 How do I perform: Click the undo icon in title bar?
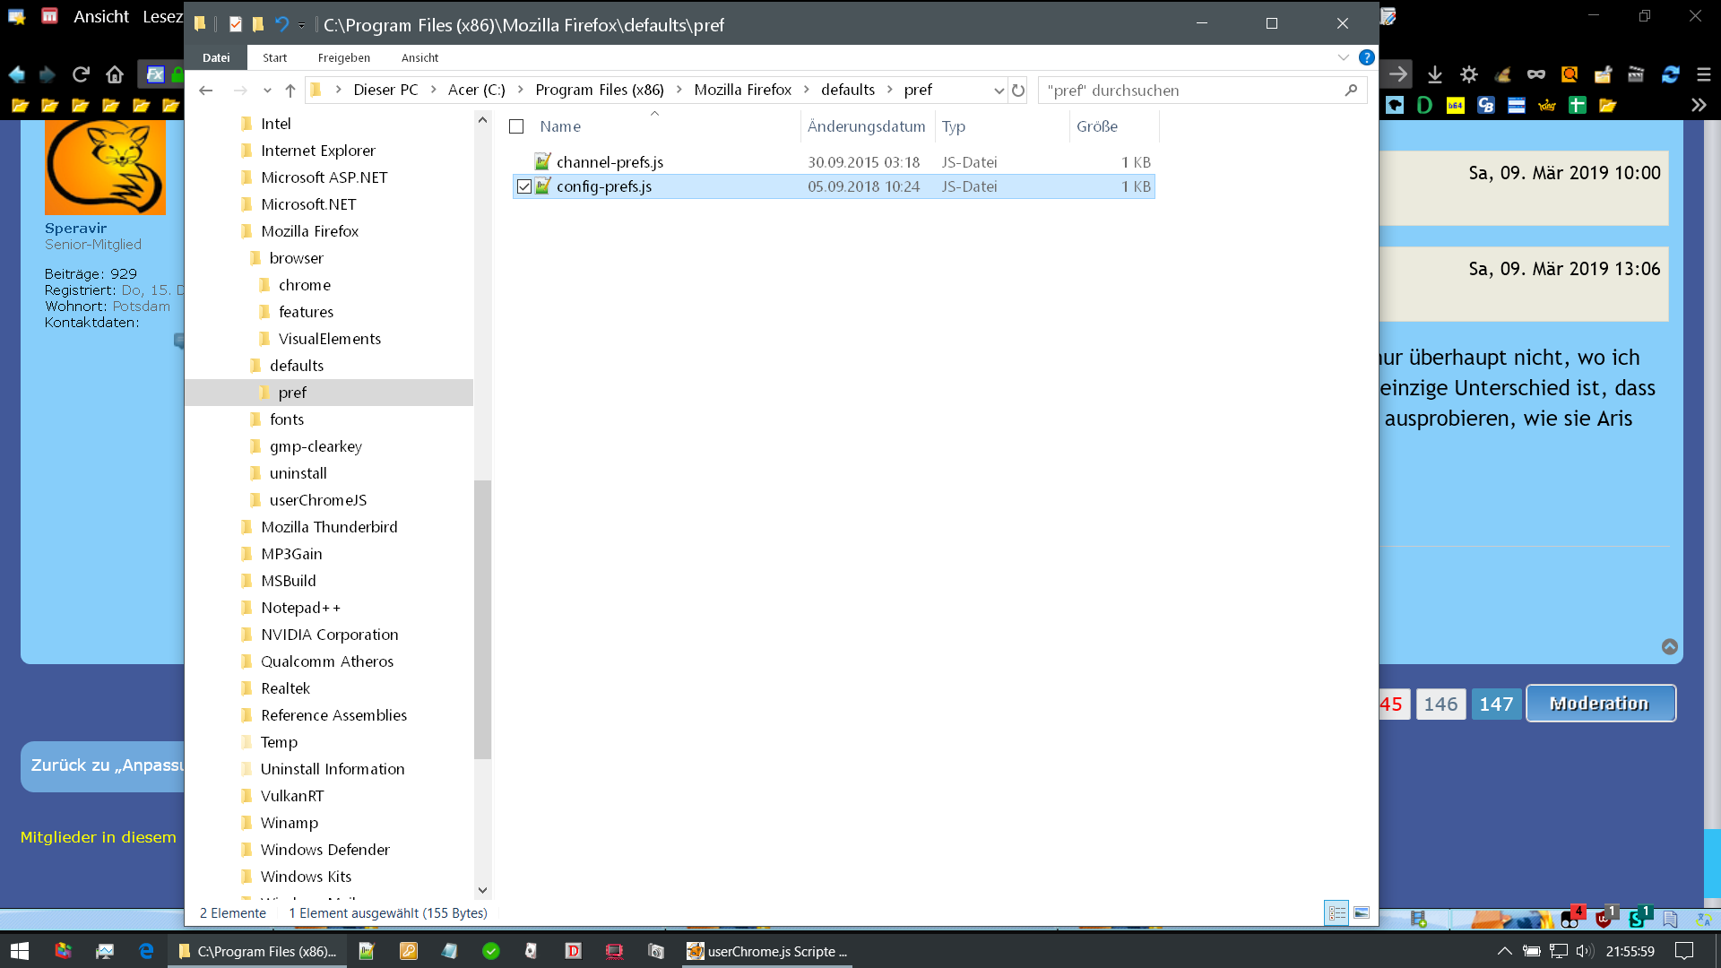(x=281, y=24)
